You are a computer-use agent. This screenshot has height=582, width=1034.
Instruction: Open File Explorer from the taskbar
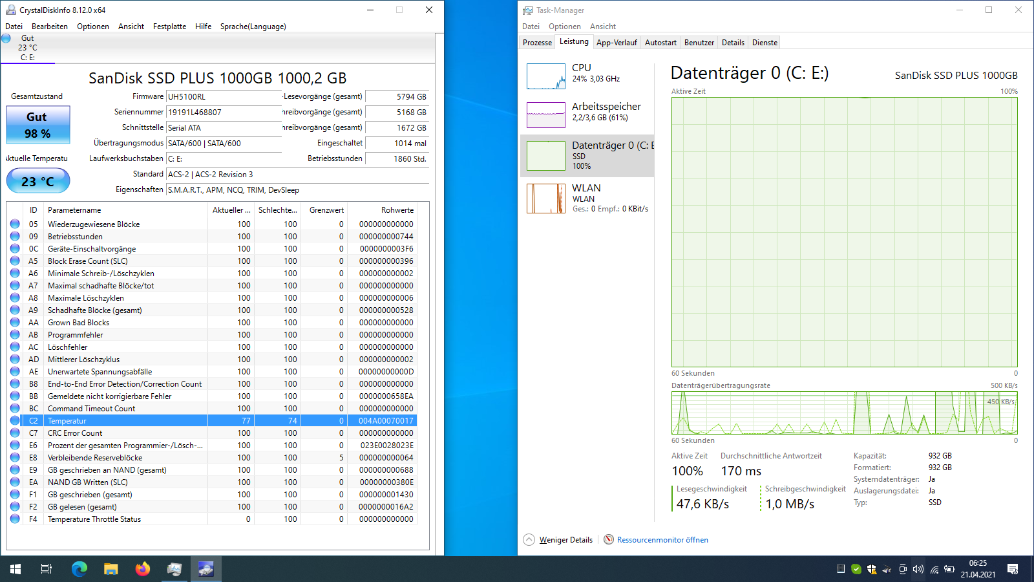click(111, 569)
